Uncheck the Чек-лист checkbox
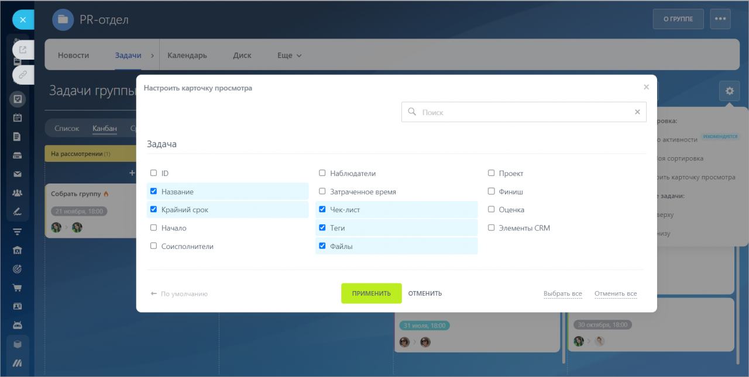Image resolution: width=749 pixels, height=377 pixels. point(322,209)
